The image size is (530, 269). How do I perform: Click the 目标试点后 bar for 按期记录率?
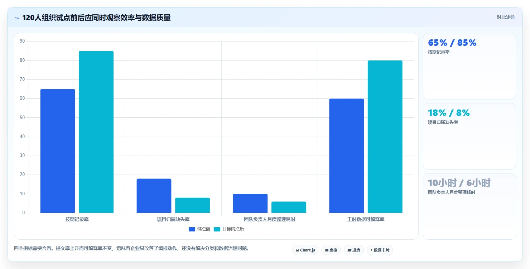(x=96, y=132)
